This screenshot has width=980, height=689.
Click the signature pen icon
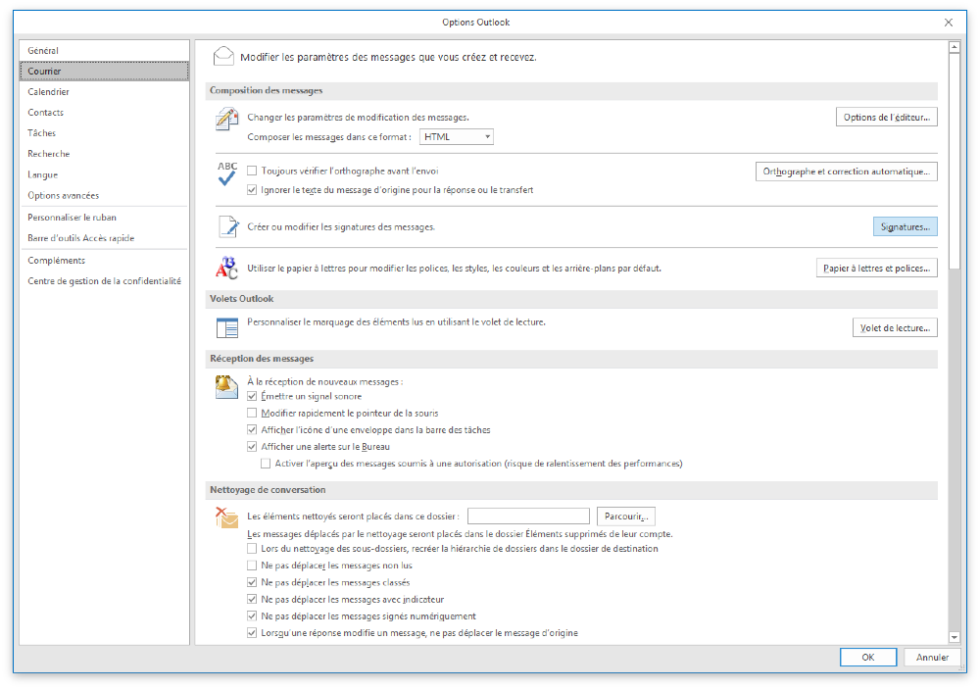pyautogui.click(x=228, y=226)
